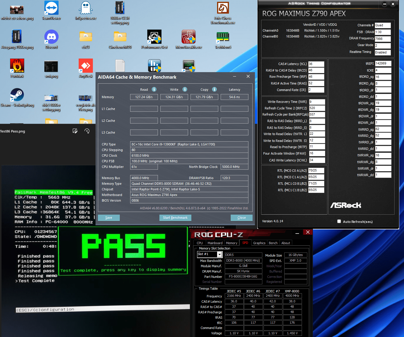
Task: Switch to the Graphics tab in CPU-Z
Action: 259,243
